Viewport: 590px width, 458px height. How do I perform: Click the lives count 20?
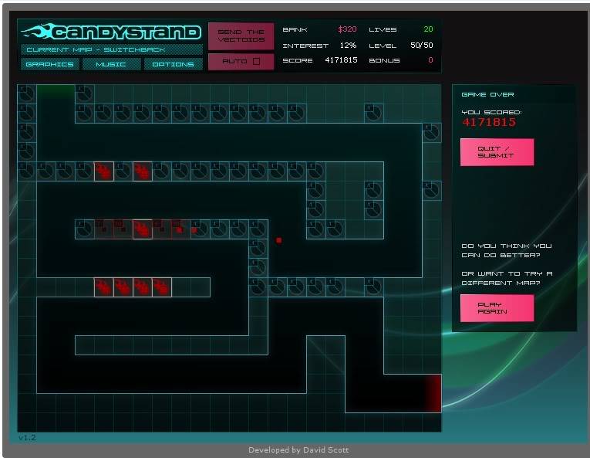pyautogui.click(x=428, y=29)
